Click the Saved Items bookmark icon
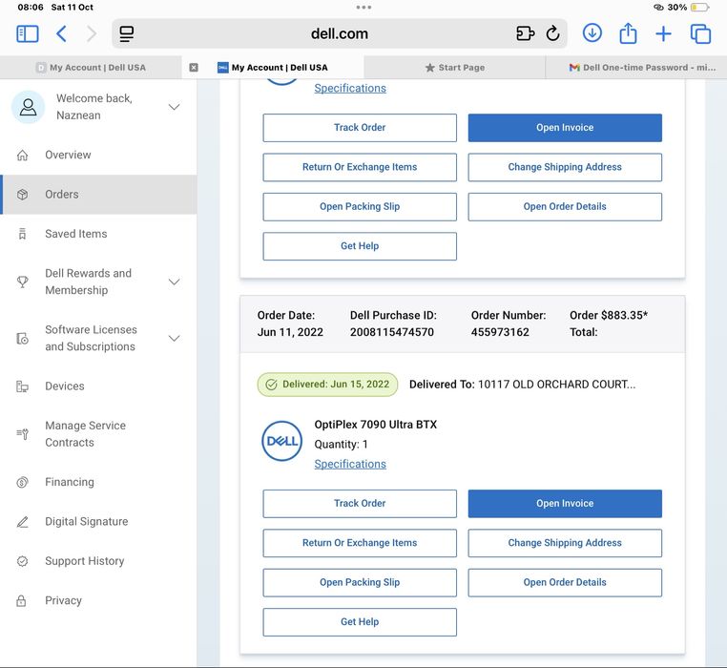The image size is (727, 668). 22,234
